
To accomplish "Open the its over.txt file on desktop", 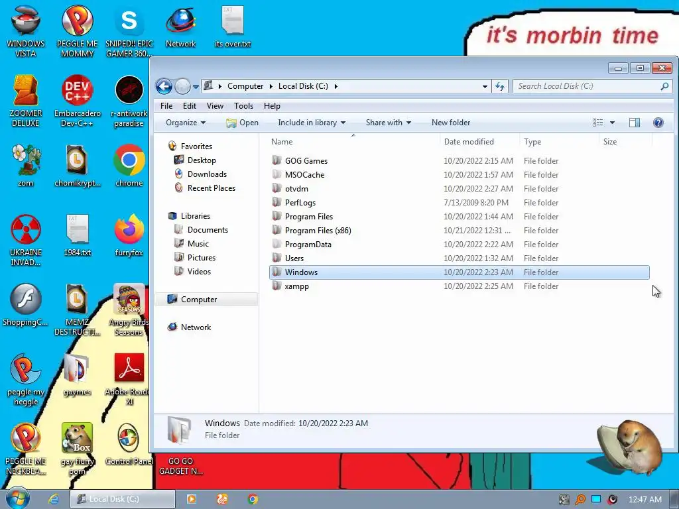I will click(233, 26).
